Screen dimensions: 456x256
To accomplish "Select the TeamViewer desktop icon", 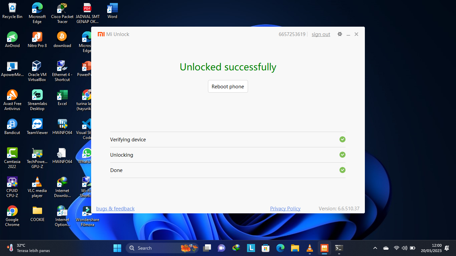I will click(x=37, y=127).
